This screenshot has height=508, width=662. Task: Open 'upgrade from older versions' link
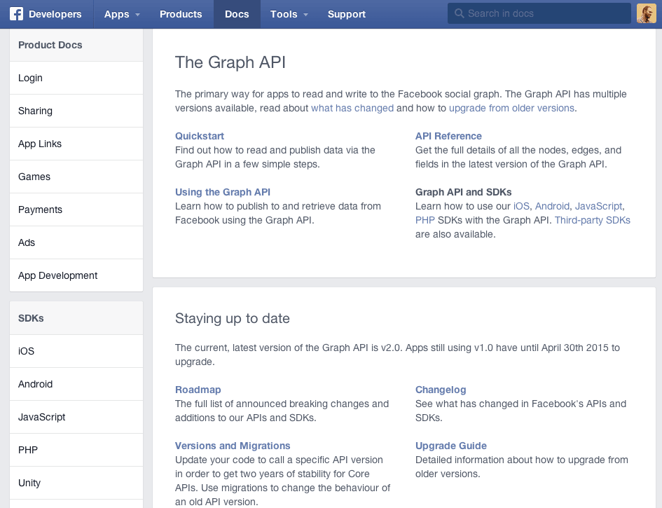[511, 108]
